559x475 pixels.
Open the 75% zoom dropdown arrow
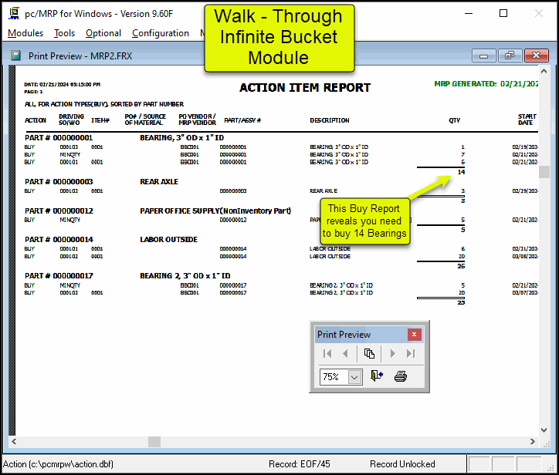point(354,377)
